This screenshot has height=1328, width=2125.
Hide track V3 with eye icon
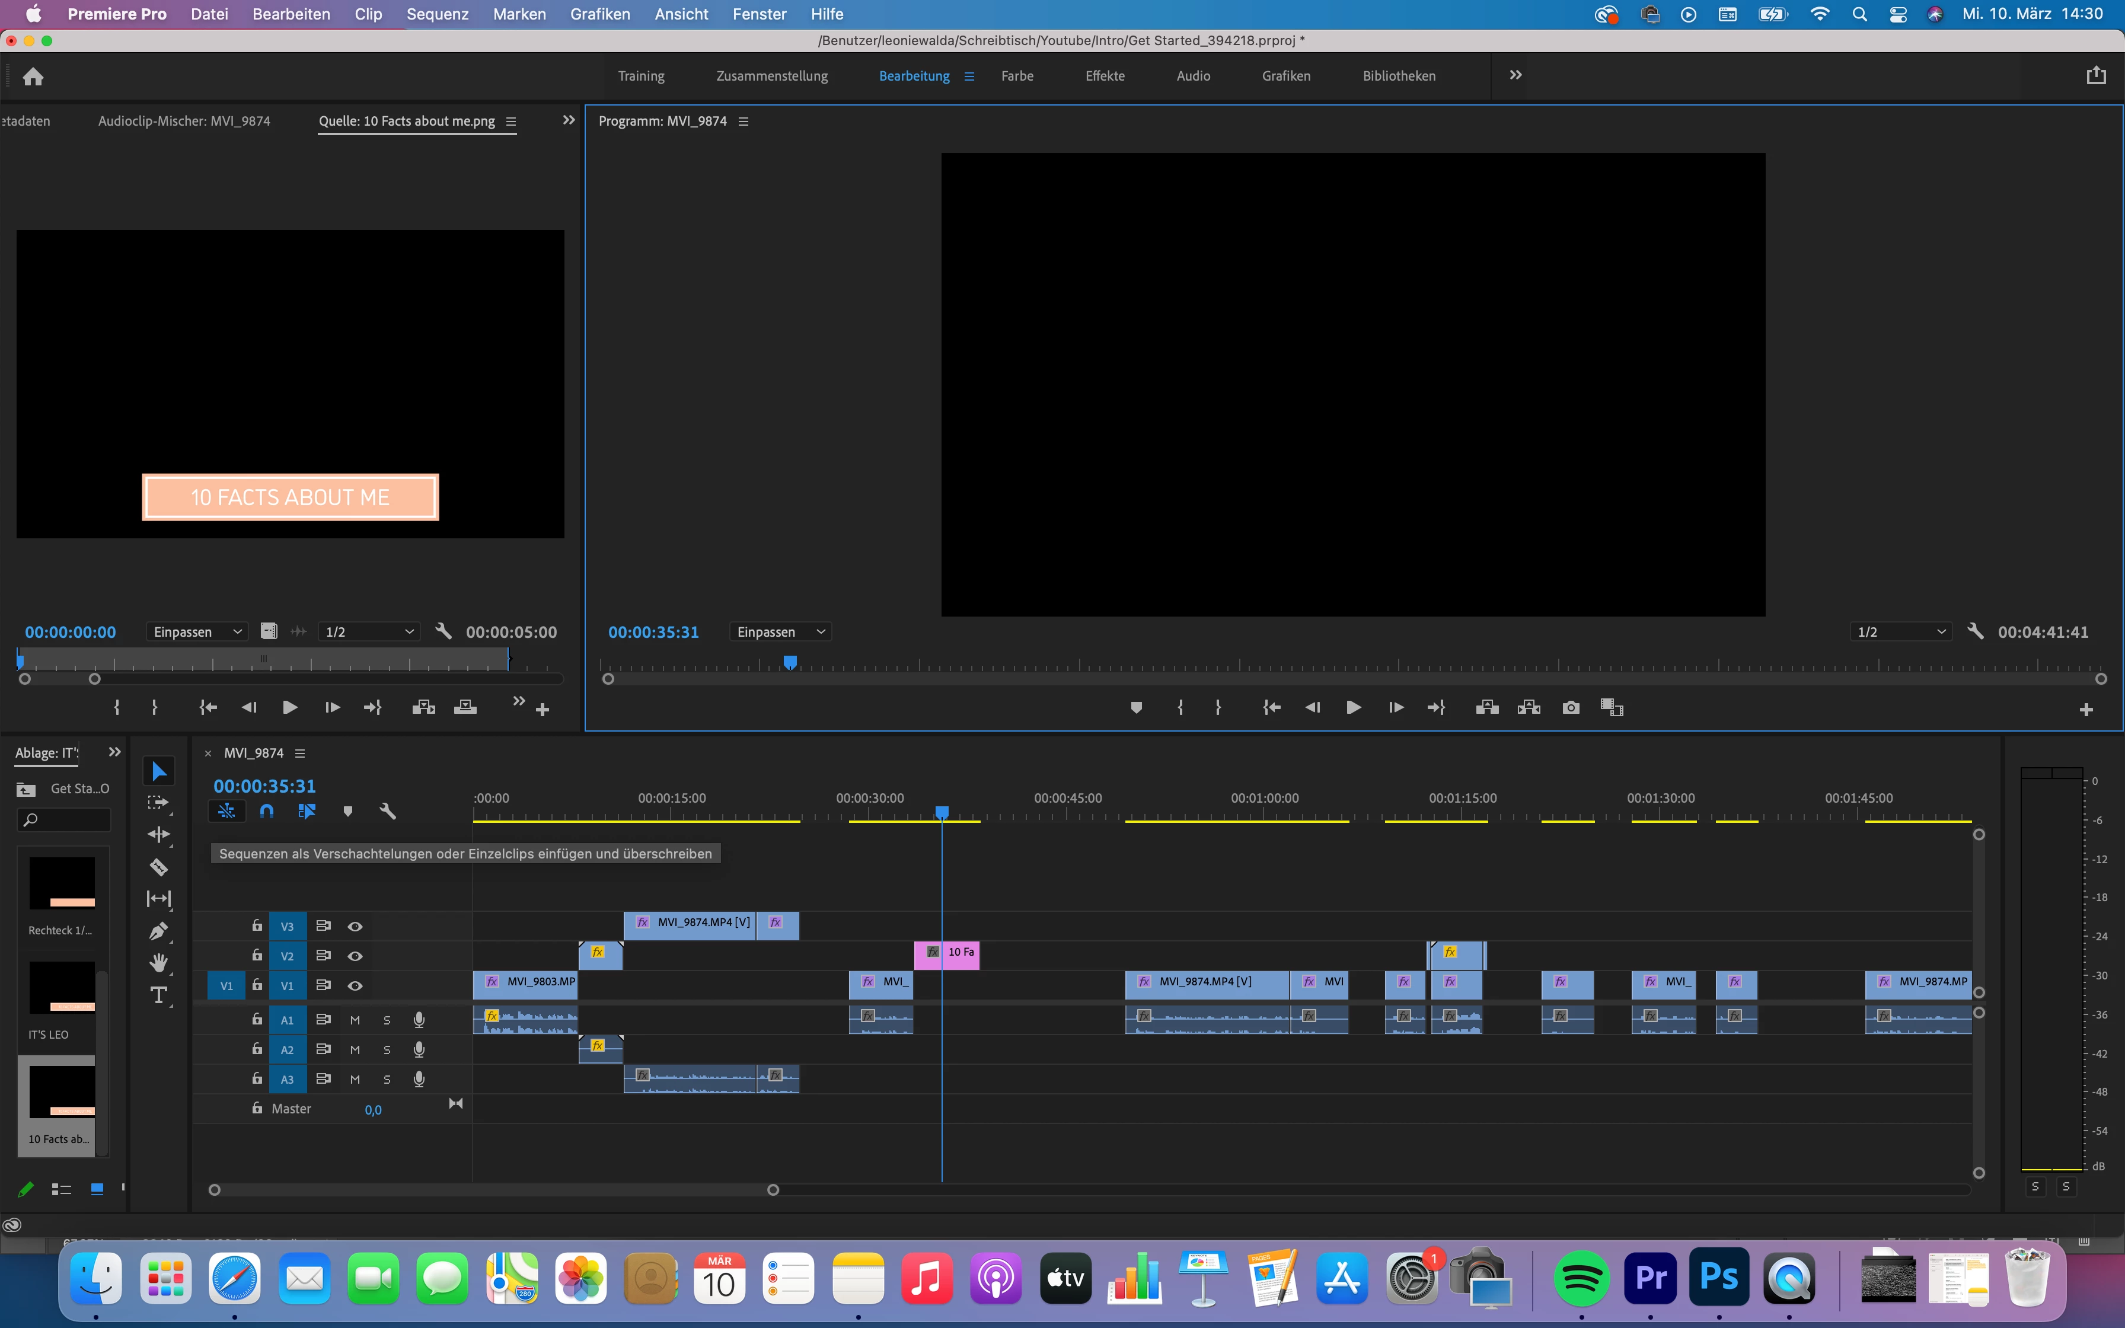355,927
